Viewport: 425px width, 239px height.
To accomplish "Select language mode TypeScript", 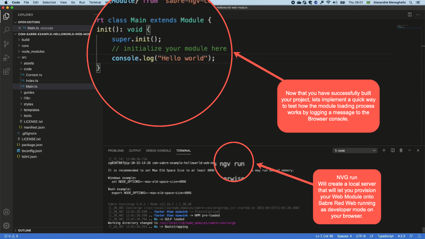I will (386, 236).
